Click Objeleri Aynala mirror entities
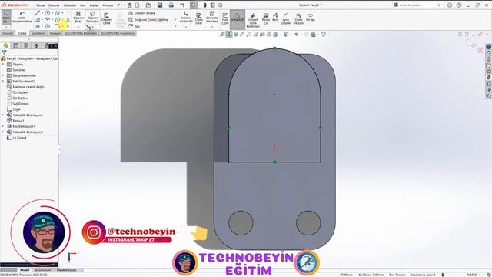Viewport: 492px width, 277px height. click(x=141, y=13)
